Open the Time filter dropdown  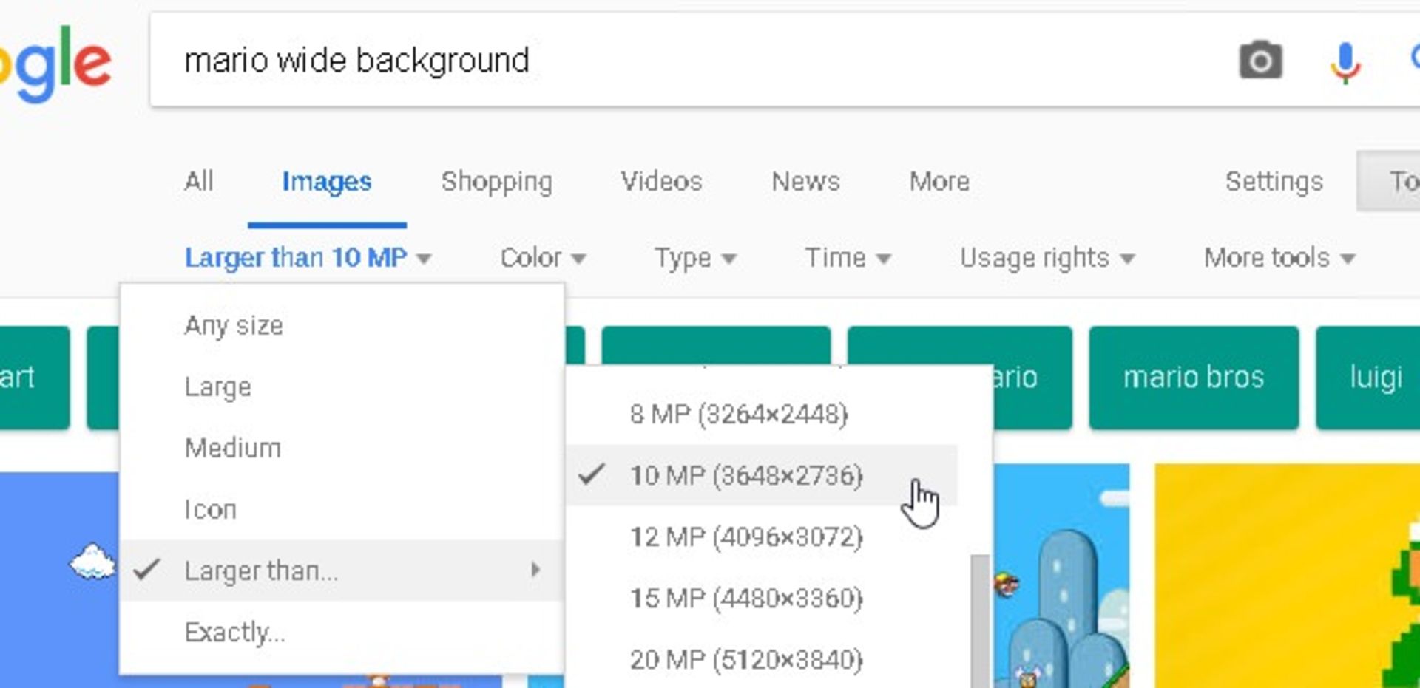tap(848, 258)
